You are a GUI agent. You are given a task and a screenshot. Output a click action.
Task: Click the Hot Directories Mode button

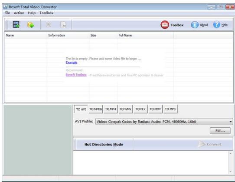(x=104, y=144)
